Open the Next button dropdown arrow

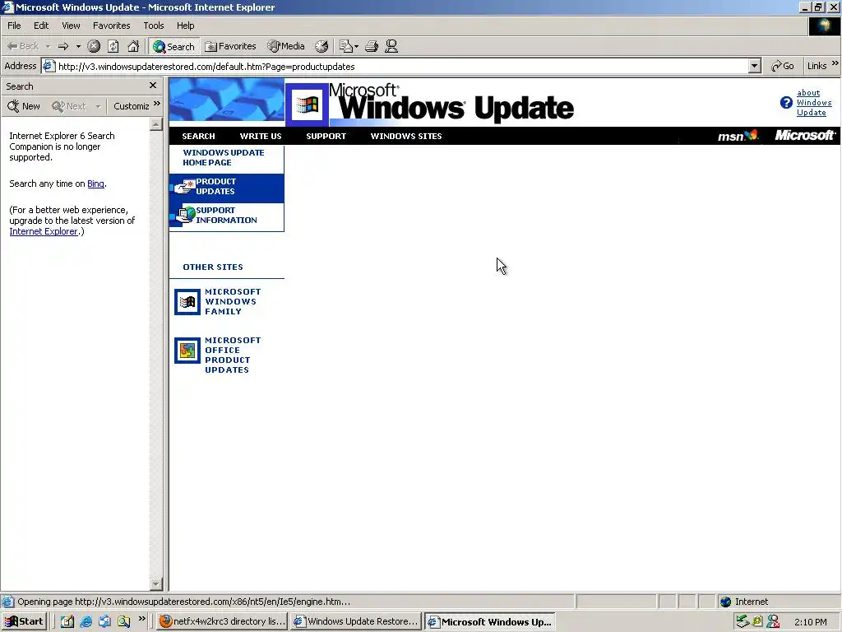tap(98, 106)
